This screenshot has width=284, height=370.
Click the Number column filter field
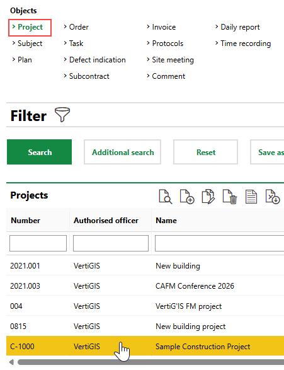(38, 243)
